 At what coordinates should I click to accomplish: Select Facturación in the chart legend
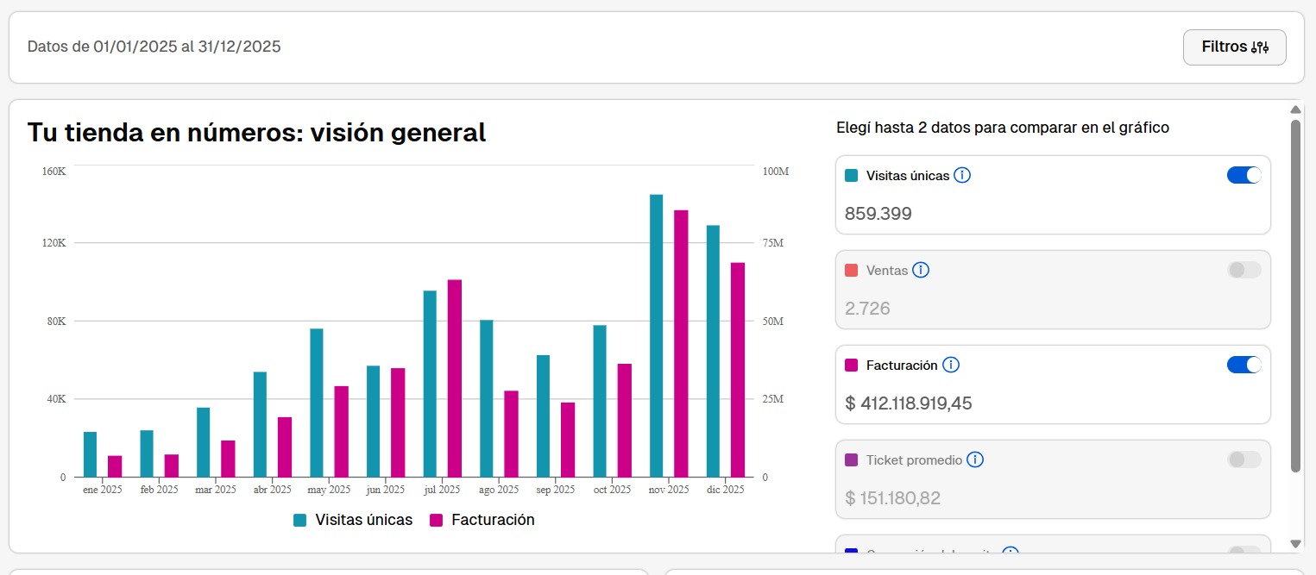coord(482,520)
